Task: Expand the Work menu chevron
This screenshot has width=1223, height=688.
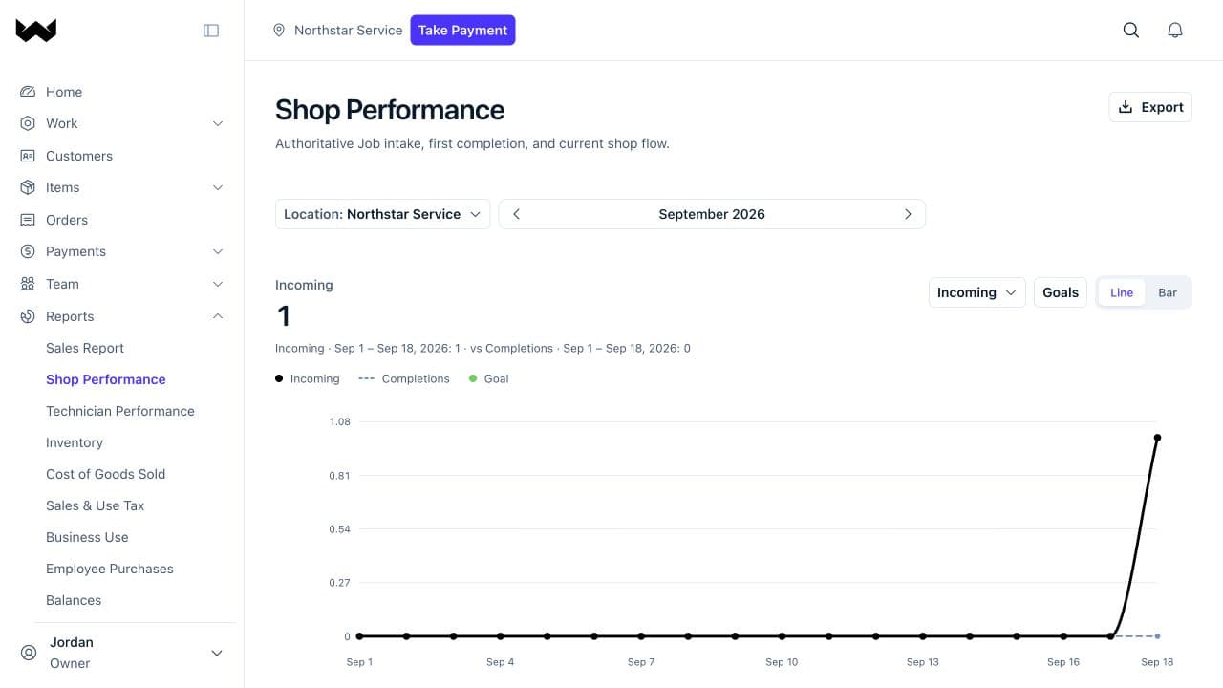Action: (x=218, y=123)
